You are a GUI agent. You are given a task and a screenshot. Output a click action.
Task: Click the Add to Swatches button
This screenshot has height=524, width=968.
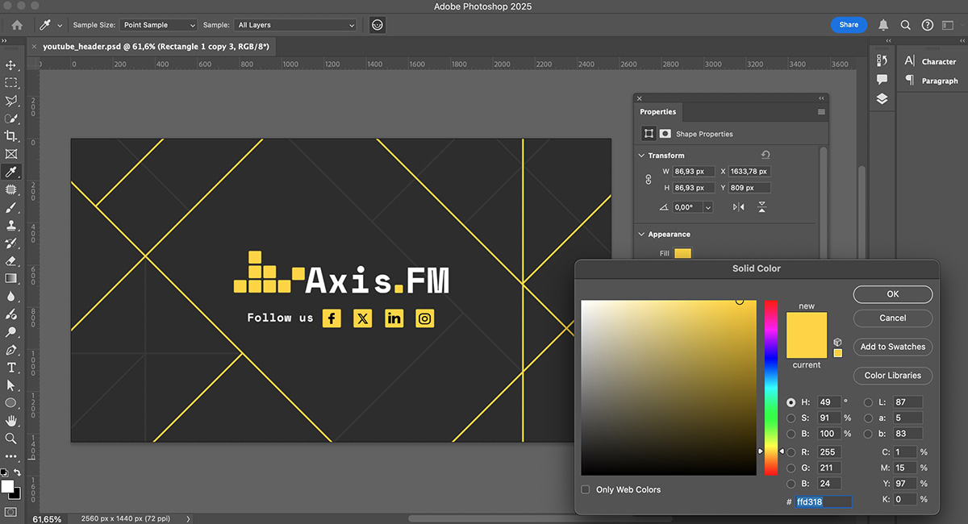(x=892, y=347)
